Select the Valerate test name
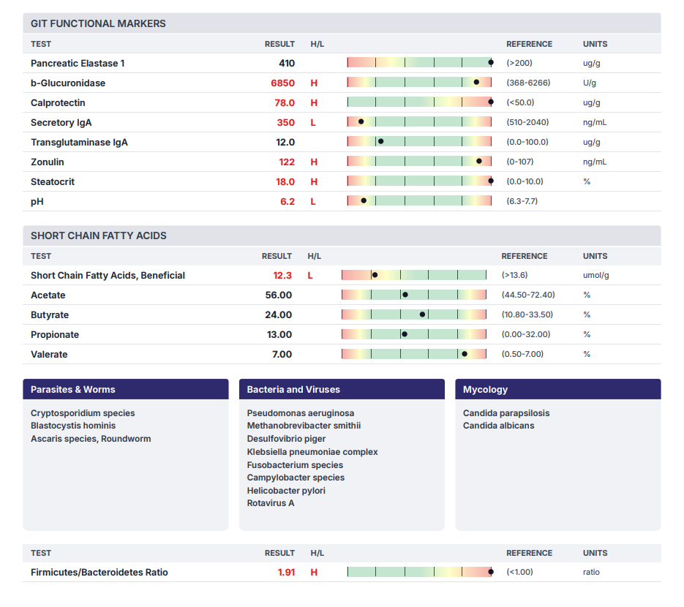Screen dimensions: 684x607 click(x=49, y=355)
